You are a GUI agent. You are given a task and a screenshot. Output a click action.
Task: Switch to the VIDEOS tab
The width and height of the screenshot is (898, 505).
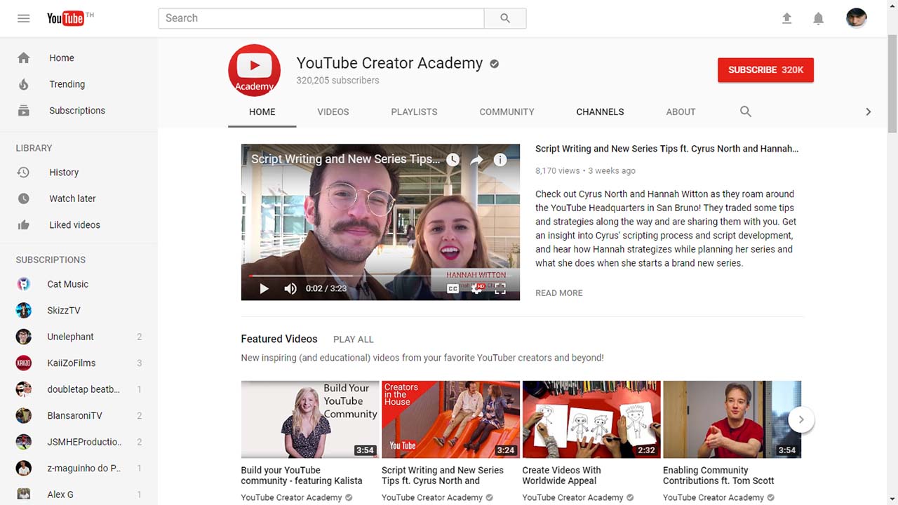pos(333,112)
